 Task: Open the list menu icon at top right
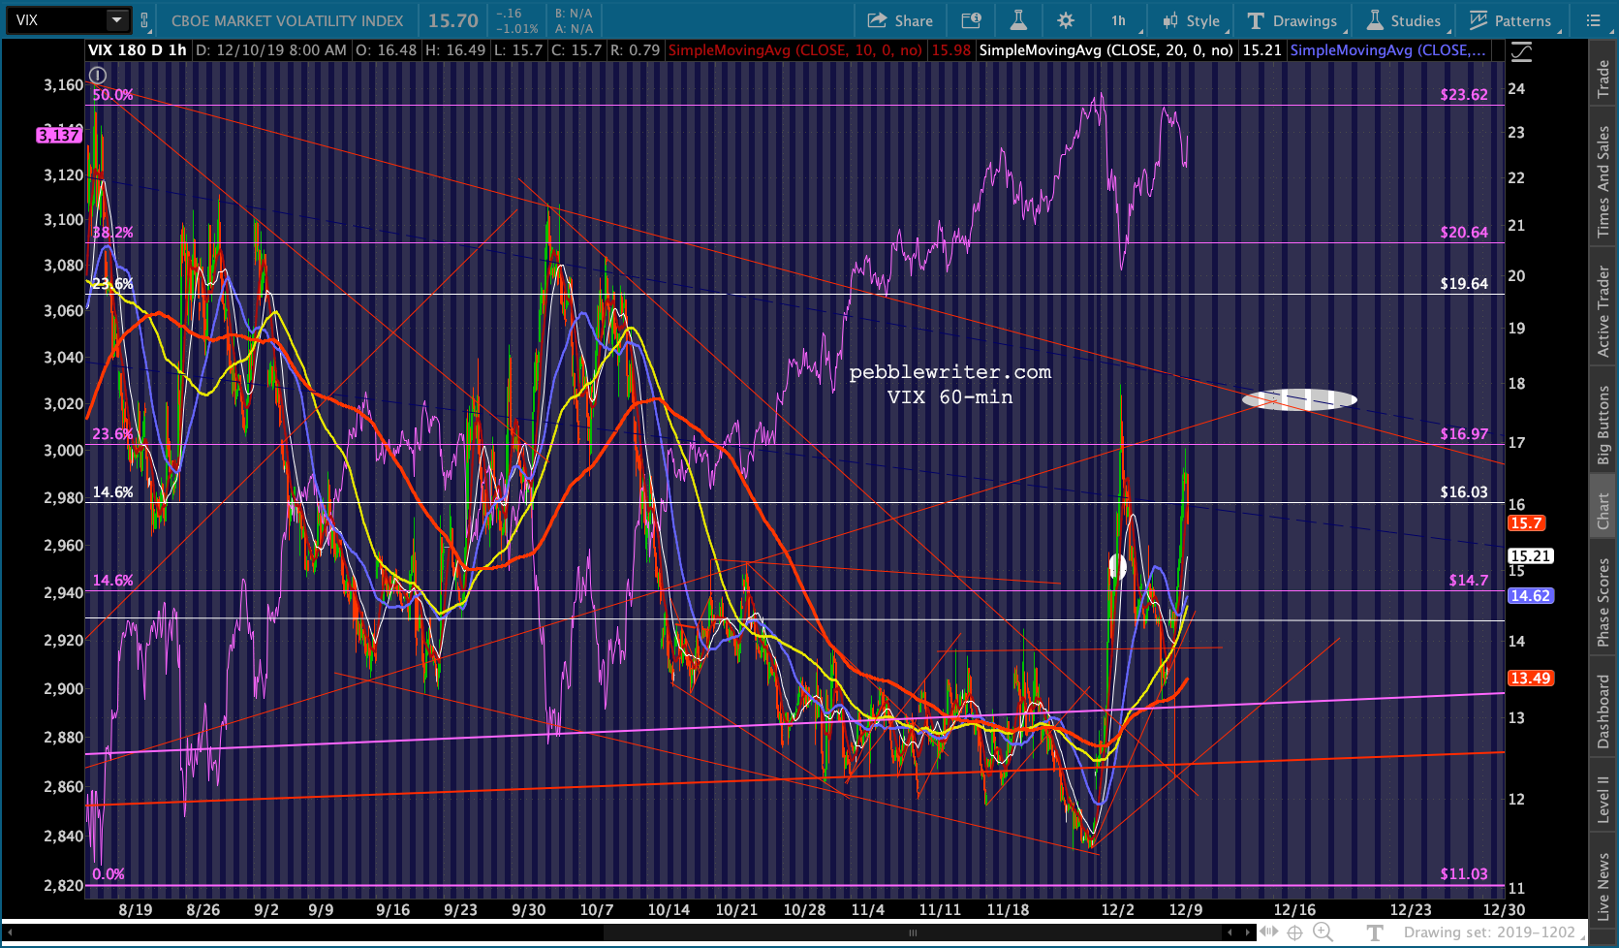(1594, 20)
